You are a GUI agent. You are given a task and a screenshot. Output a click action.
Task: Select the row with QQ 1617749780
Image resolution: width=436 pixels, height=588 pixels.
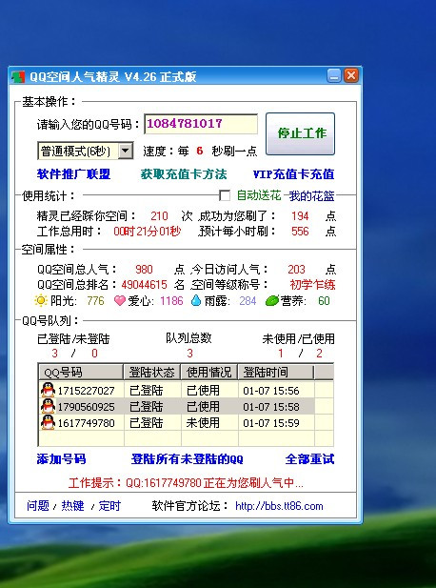[x=186, y=422]
